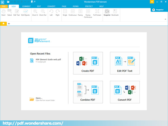Screen dimensions: 168x126
Task: Open the shopping cart purchase icon
Action: [x=152, y=2]
